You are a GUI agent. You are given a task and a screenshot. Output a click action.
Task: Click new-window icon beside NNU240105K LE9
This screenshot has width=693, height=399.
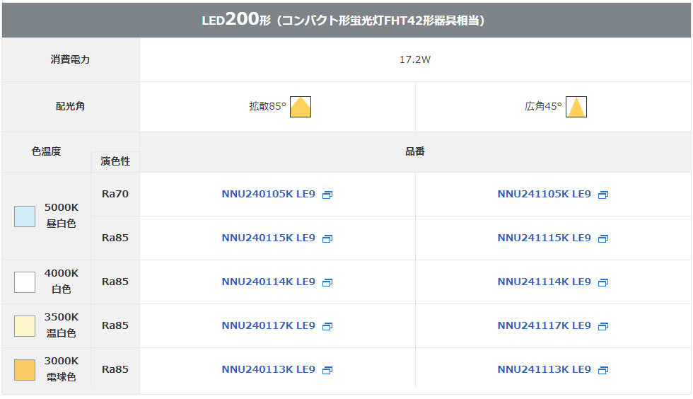[x=327, y=195]
